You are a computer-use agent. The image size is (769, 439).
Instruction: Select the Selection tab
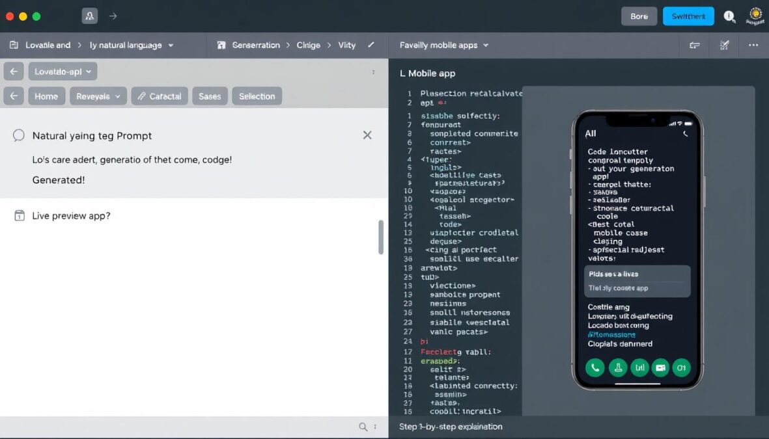pos(257,96)
